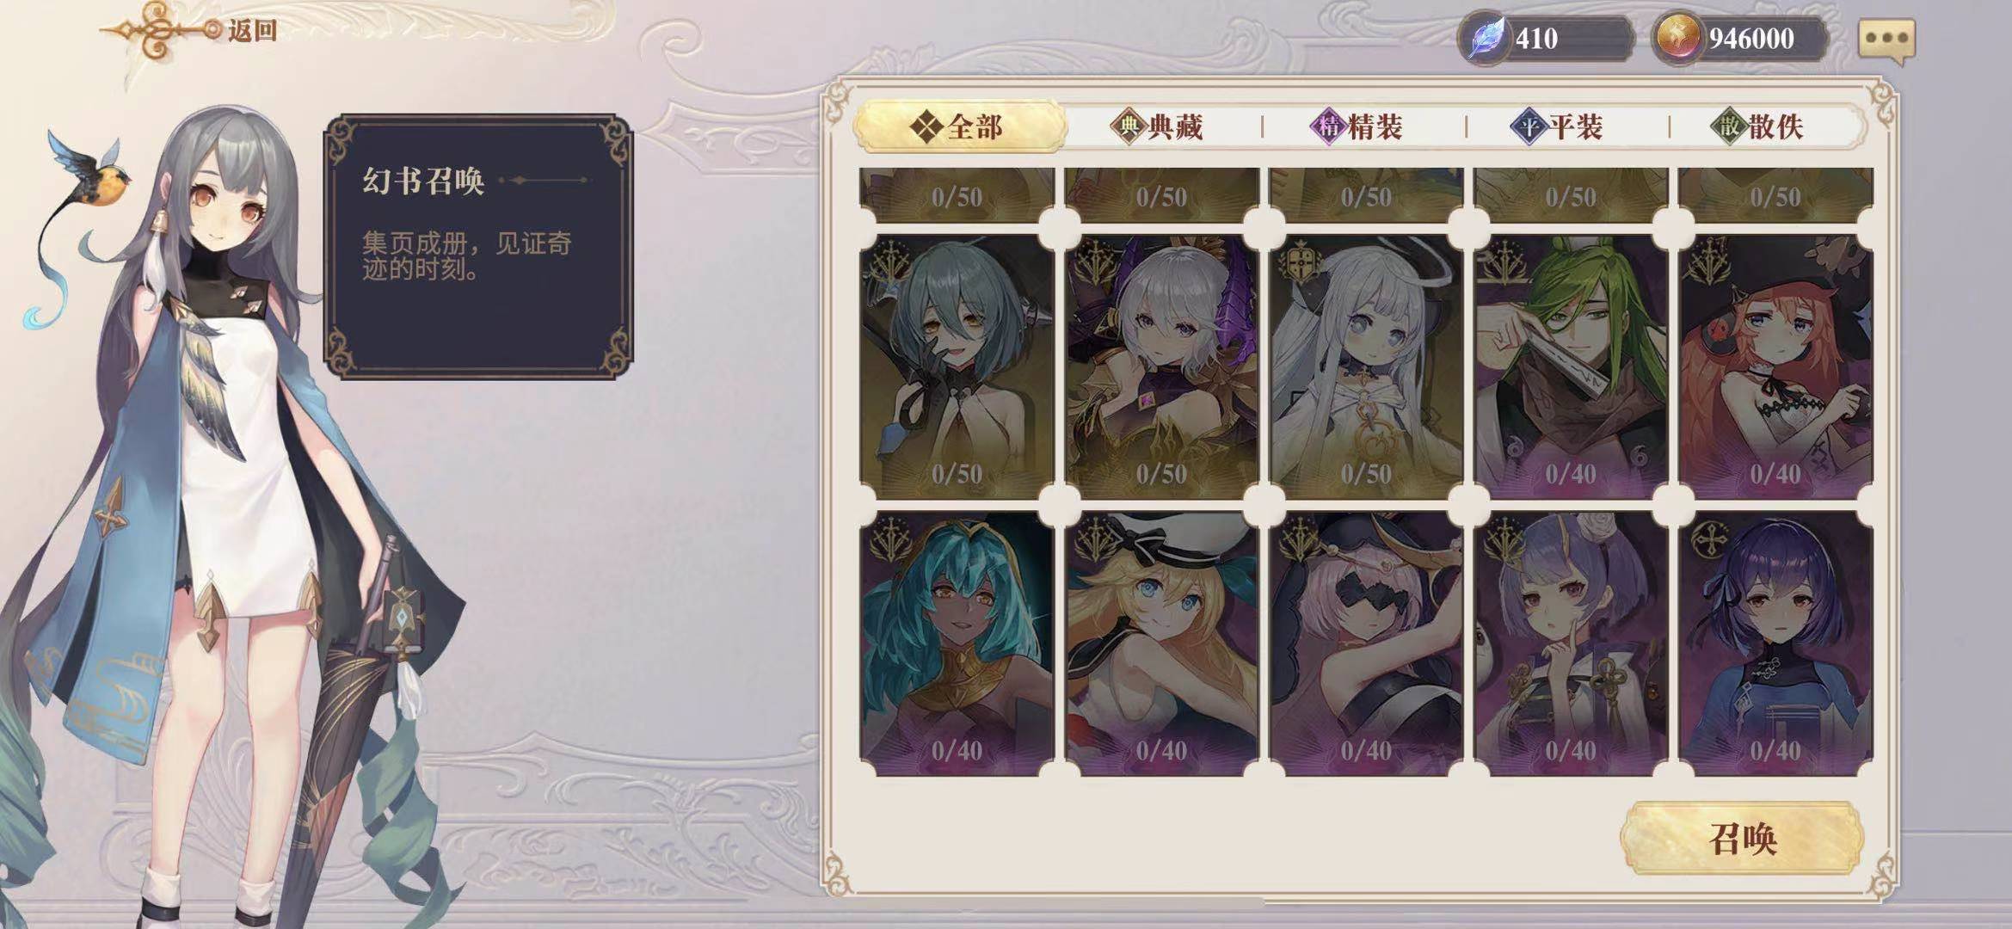Image resolution: width=2012 pixels, height=929 pixels.
Task: Pick the white-haired halo girl card
Action: click(x=1366, y=366)
